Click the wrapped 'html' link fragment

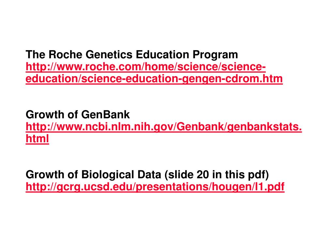(x=37, y=139)
